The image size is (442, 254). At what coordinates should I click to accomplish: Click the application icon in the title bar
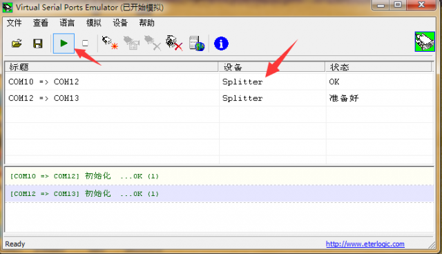pyautogui.click(x=8, y=7)
